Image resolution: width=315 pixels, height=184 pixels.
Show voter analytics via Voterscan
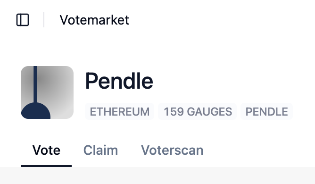coord(172,150)
